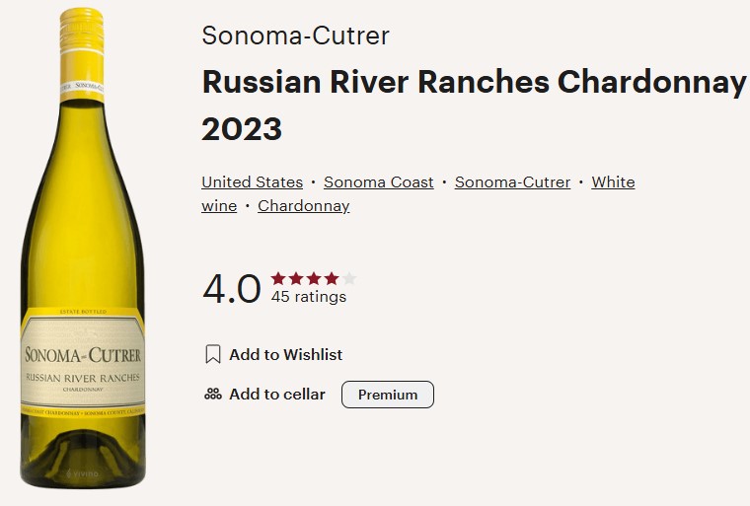Screen dimensions: 750x506
Task: Click the fourth red rating star
Action: click(x=332, y=278)
